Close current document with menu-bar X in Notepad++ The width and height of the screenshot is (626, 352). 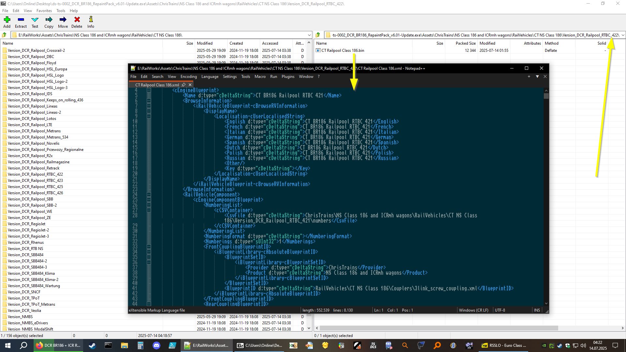(545, 77)
